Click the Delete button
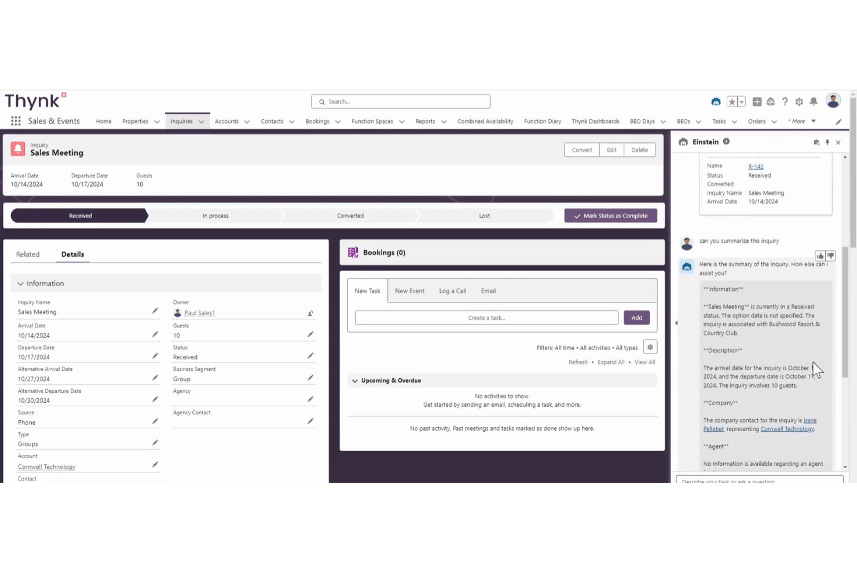The width and height of the screenshot is (857, 572). point(640,150)
